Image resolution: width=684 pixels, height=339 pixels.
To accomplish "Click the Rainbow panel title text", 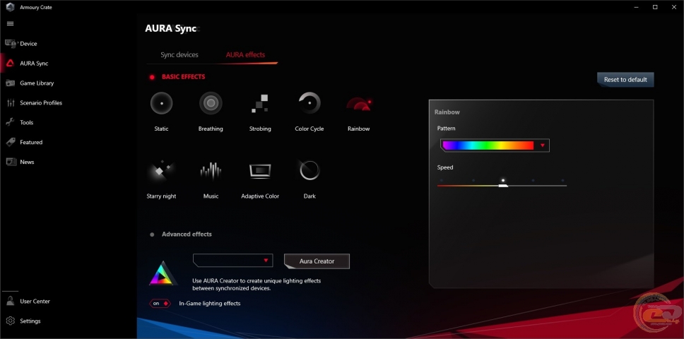I will coord(447,112).
